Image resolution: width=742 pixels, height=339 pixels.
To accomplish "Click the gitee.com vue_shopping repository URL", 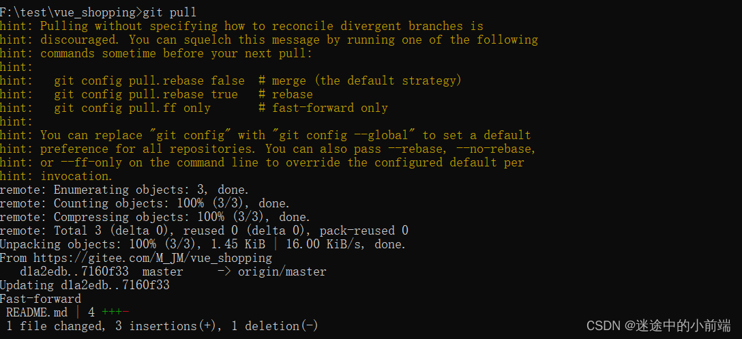I will pyautogui.click(x=152, y=258).
